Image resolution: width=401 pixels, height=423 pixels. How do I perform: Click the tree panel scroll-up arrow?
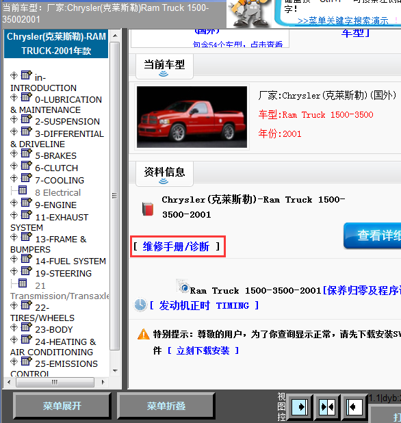pyautogui.click(x=115, y=36)
